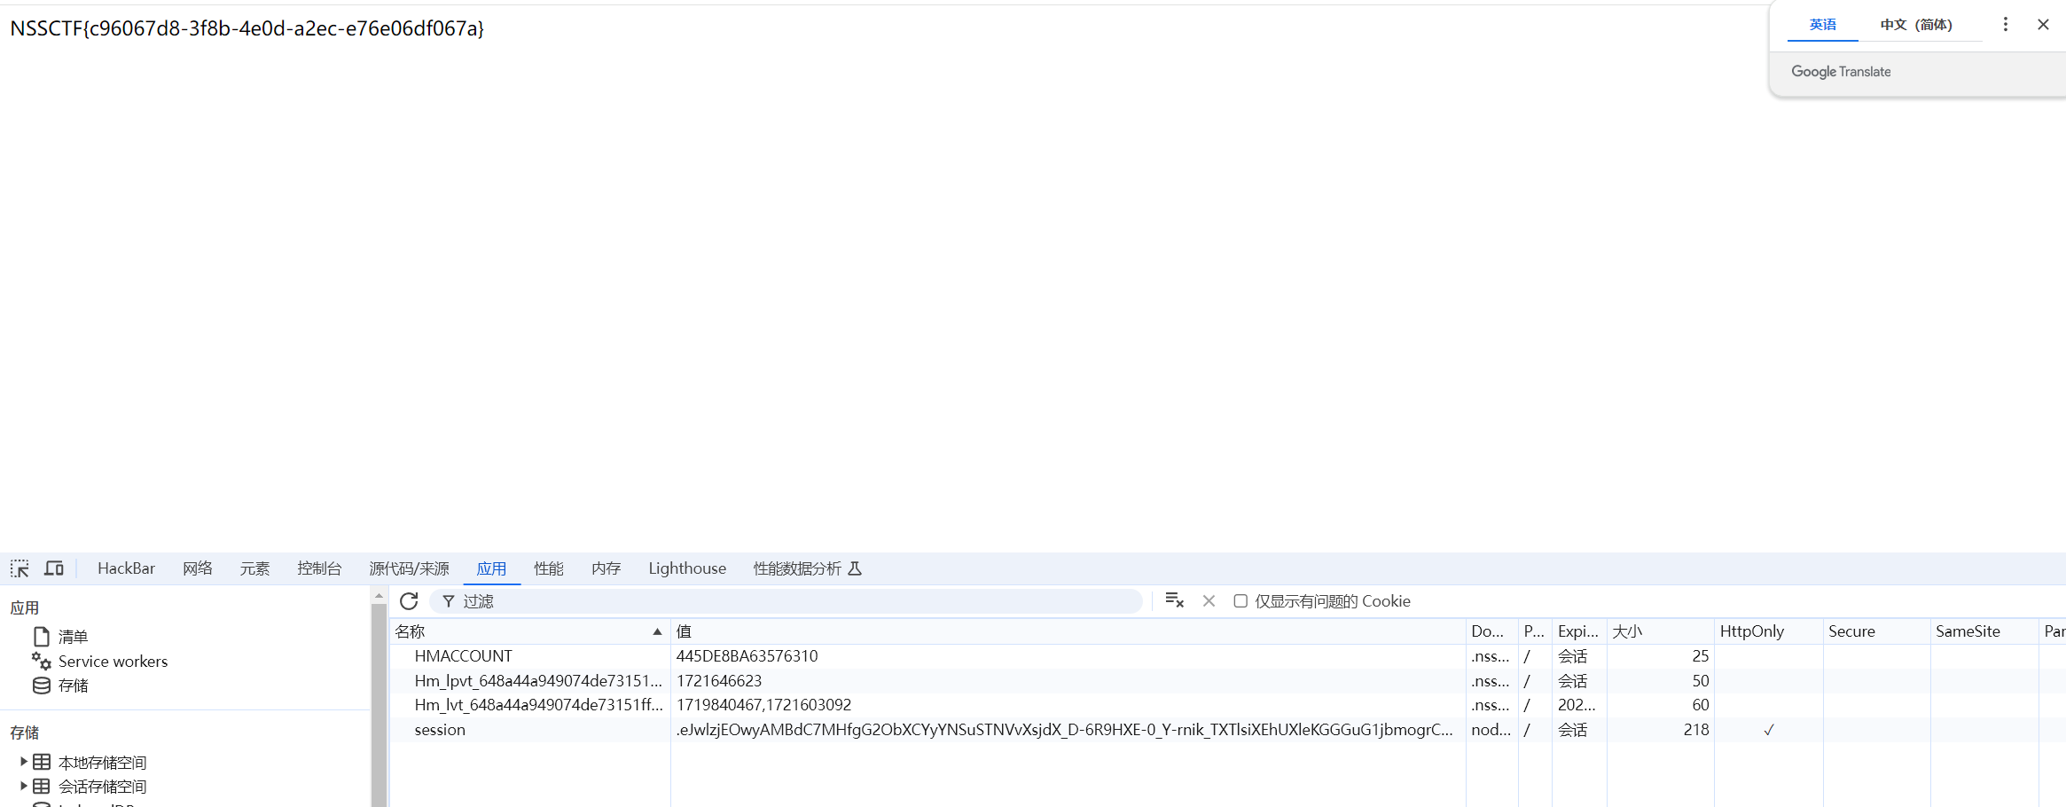2066x807 pixels.
Task: Sort by HttpOnly column header
Action: (x=1768, y=631)
